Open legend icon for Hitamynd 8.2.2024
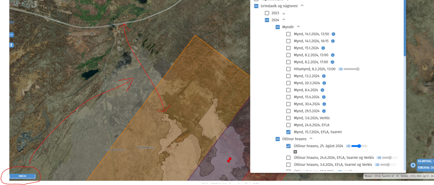 click(341, 69)
